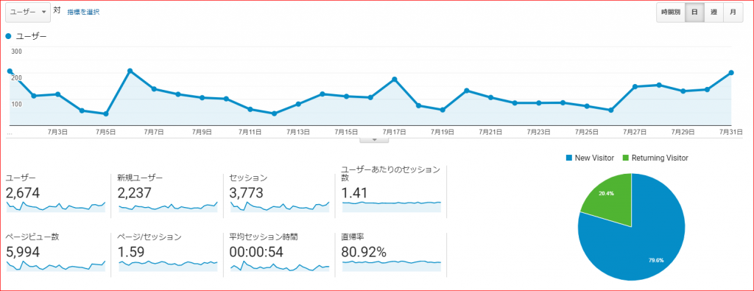This screenshot has width=754, height=291.
Task: Open the セッション 3,773 metric sparkline
Action: (x=280, y=206)
